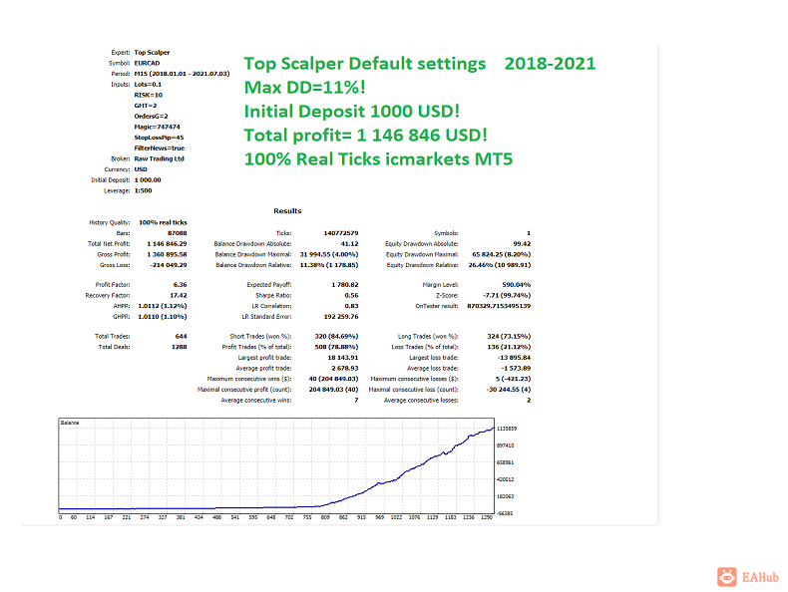Click the input 'RISK=10'
Viewport: 788px width, 592px height.
pos(149,95)
